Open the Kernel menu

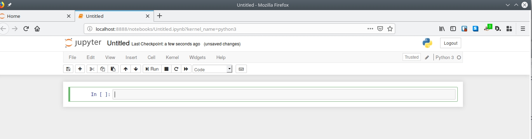click(172, 57)
